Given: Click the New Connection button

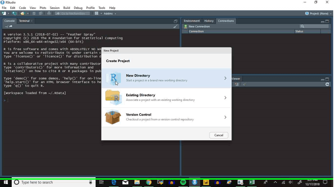Looking at the screenshot, I should [197, 26].
